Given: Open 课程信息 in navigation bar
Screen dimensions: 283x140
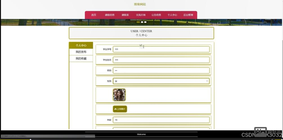Looking at the screenshot, I should point(110,15).
